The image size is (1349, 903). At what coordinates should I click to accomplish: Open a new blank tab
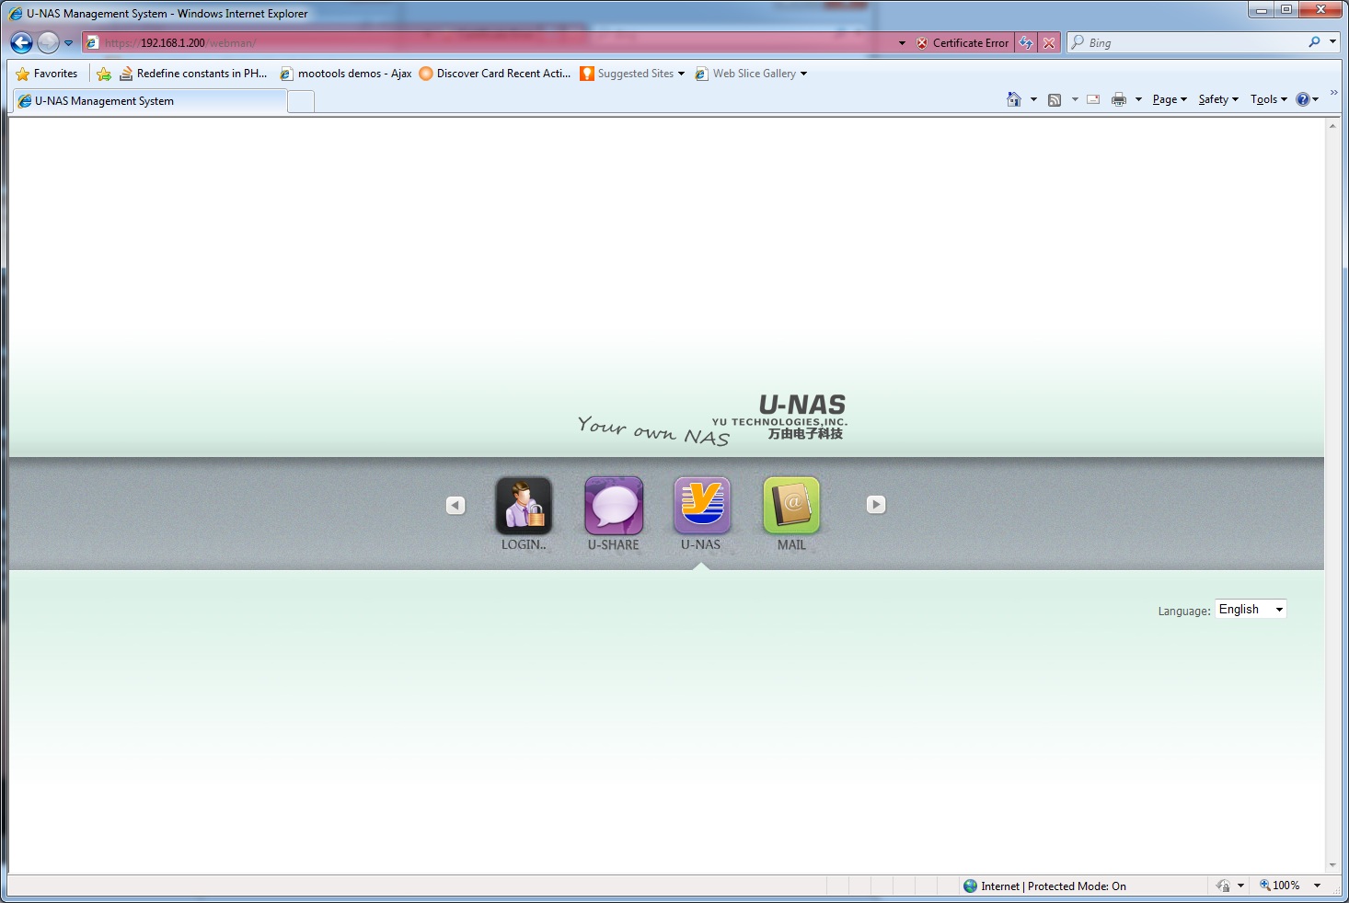coord(301,102)
